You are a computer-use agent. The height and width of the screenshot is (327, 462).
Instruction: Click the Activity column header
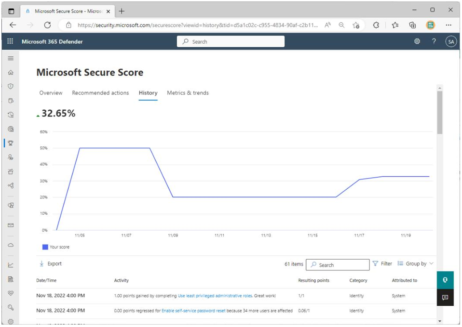click(122, 280)
